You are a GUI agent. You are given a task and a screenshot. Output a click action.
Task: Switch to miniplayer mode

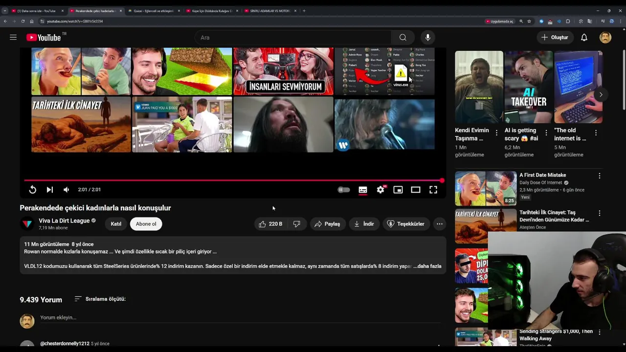tap(398, 190)
